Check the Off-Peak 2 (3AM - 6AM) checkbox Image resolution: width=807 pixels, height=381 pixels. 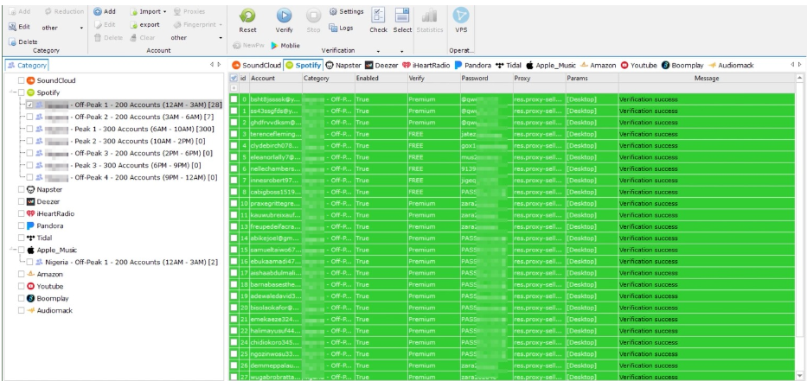tap(30, 117)
